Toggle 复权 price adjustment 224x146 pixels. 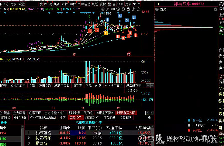pos(103,4)
